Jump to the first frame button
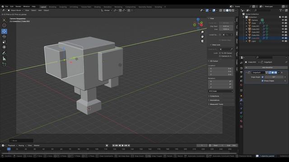Image resolution: width=289 pixels, height=162 pixels. pyautogui.click(x=113, y=145)
